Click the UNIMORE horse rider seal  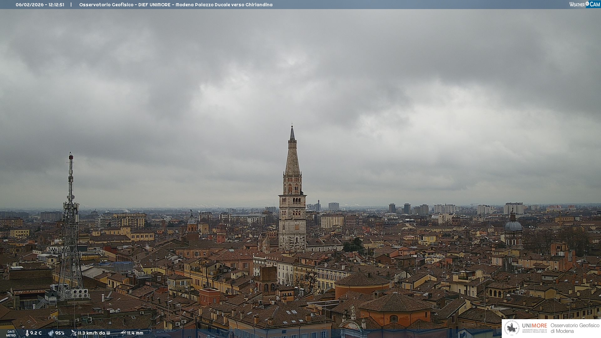point(512,328)
